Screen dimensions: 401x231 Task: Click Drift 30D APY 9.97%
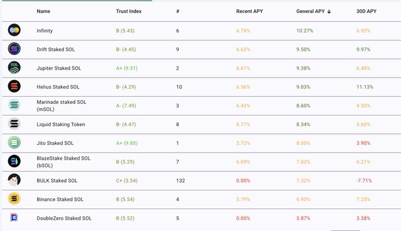(x=363, y=49)
